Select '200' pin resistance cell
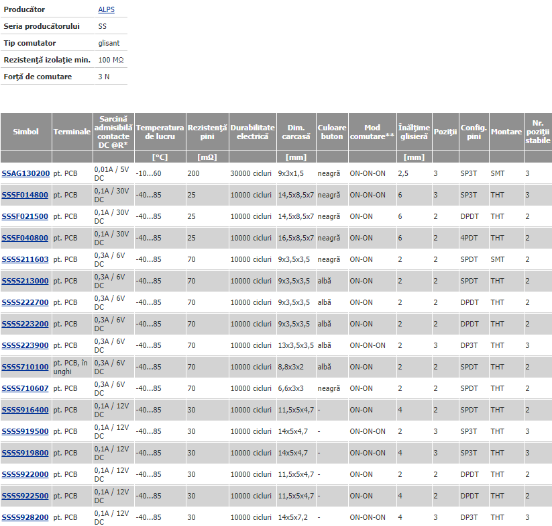552x526 pixels. pos(193,173)
